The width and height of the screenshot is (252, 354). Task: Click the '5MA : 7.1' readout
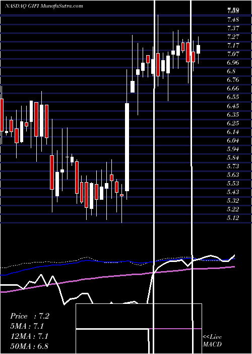(x=27, y=326)
